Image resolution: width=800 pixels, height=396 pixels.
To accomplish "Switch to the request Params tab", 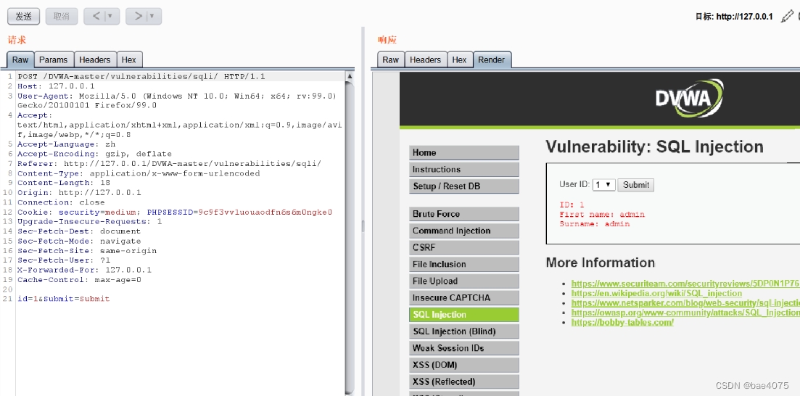I will click(x=54, y=59).
